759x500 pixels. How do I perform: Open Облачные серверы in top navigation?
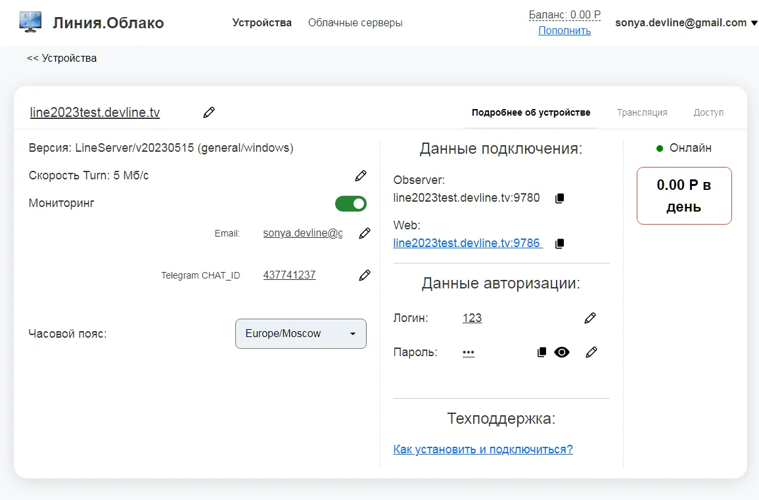356,23
